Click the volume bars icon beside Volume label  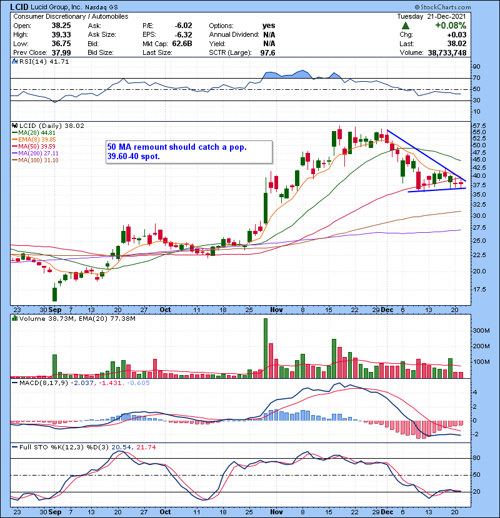[x=14, y=318]
